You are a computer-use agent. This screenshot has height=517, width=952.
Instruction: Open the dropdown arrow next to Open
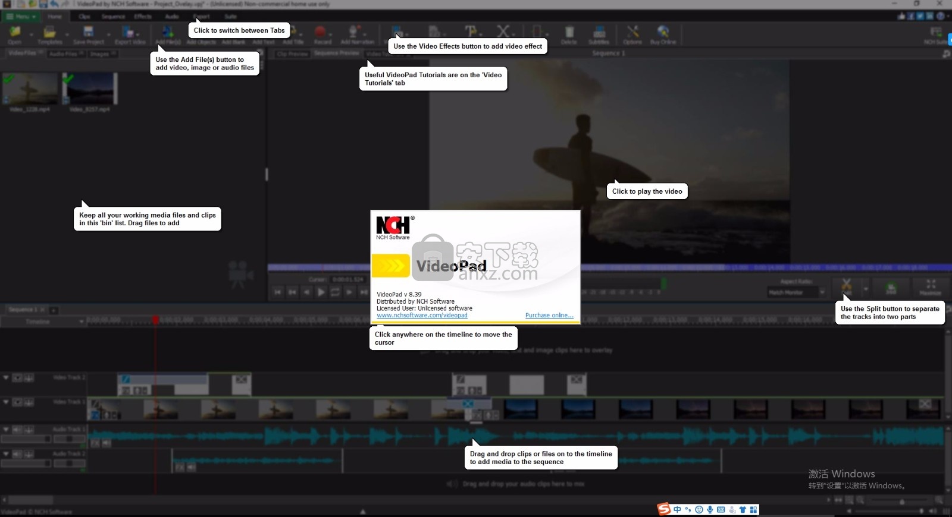[31, 34]
